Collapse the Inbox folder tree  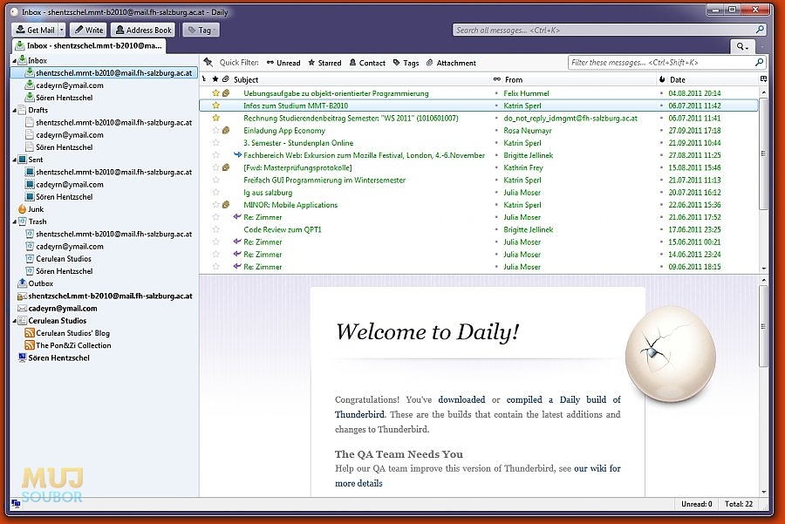pyautogui.click(x=14, y=60)
